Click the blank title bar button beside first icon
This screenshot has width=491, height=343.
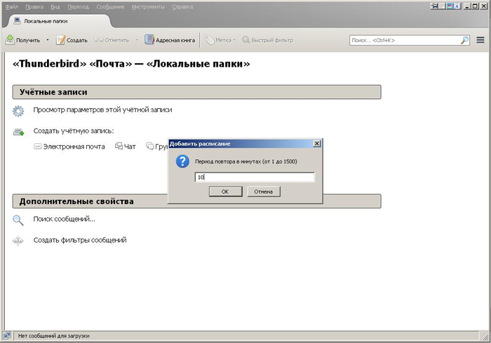(x=442, y=6)
